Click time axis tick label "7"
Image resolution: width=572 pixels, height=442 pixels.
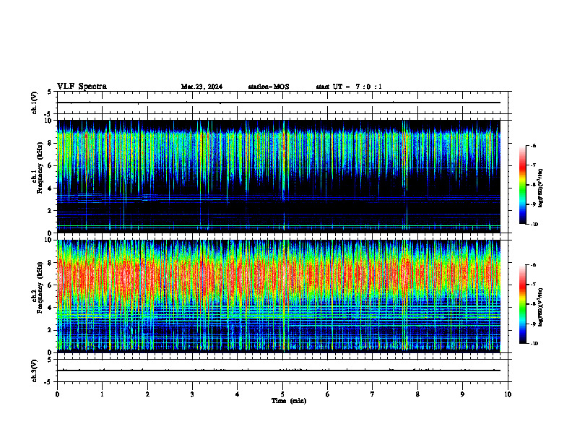point(373,394)
